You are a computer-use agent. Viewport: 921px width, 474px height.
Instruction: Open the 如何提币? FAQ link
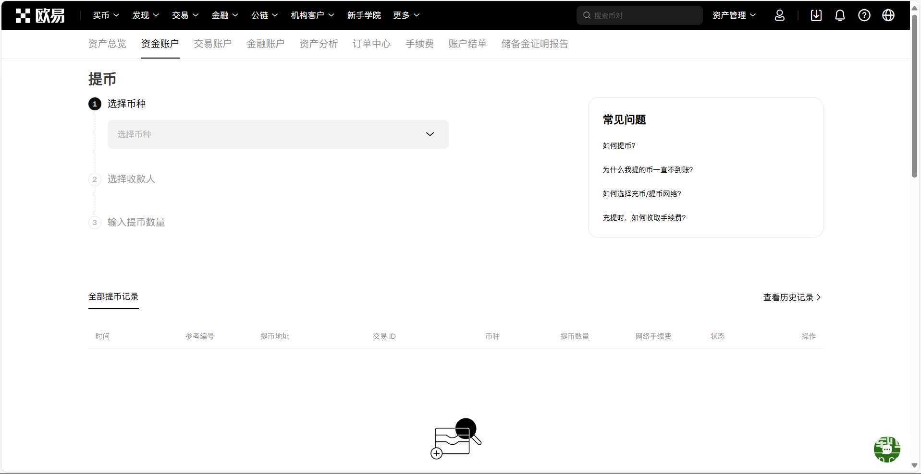tap(619, 146)
